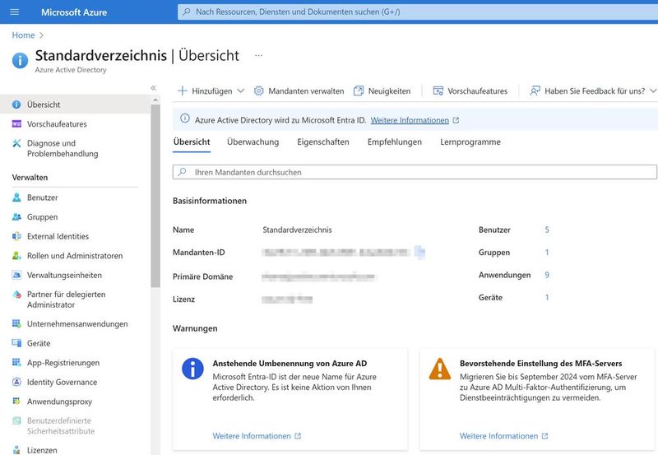The width and height of the screenshot is (658, 455).
Task: Click the breadcrumb chevron after Home
Action: tap(41, 35)
